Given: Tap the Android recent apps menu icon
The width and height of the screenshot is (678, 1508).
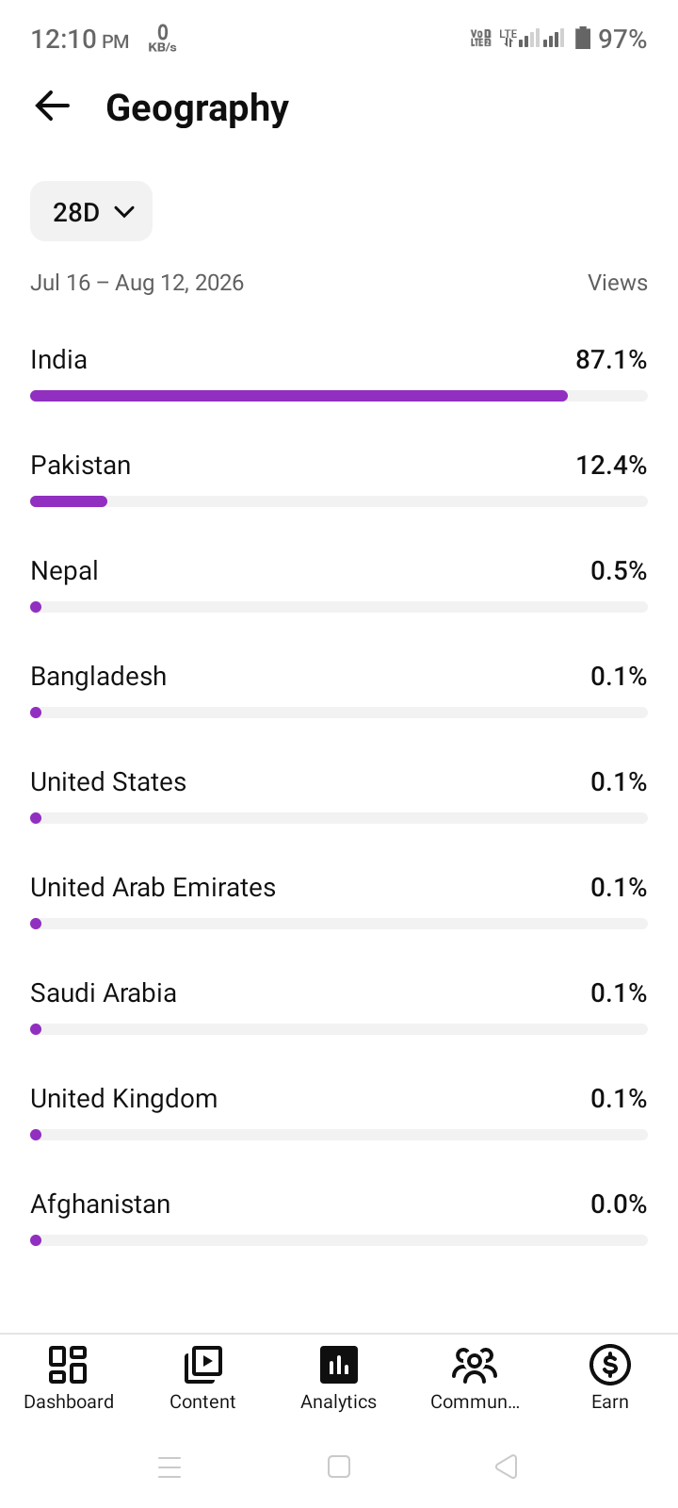Looking at the screenshot, I should tap(169, 1467).
